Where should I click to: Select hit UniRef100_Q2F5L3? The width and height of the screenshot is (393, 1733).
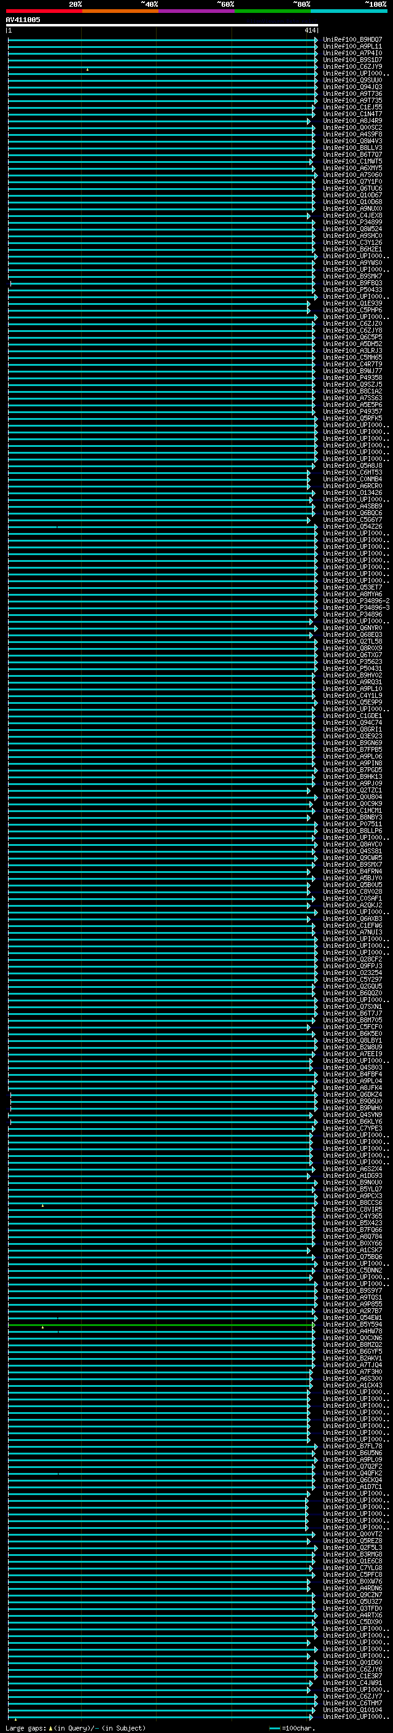point(352,1548)
